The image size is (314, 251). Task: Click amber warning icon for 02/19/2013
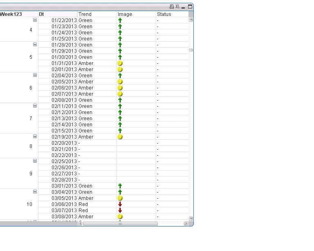pos(120,137)
